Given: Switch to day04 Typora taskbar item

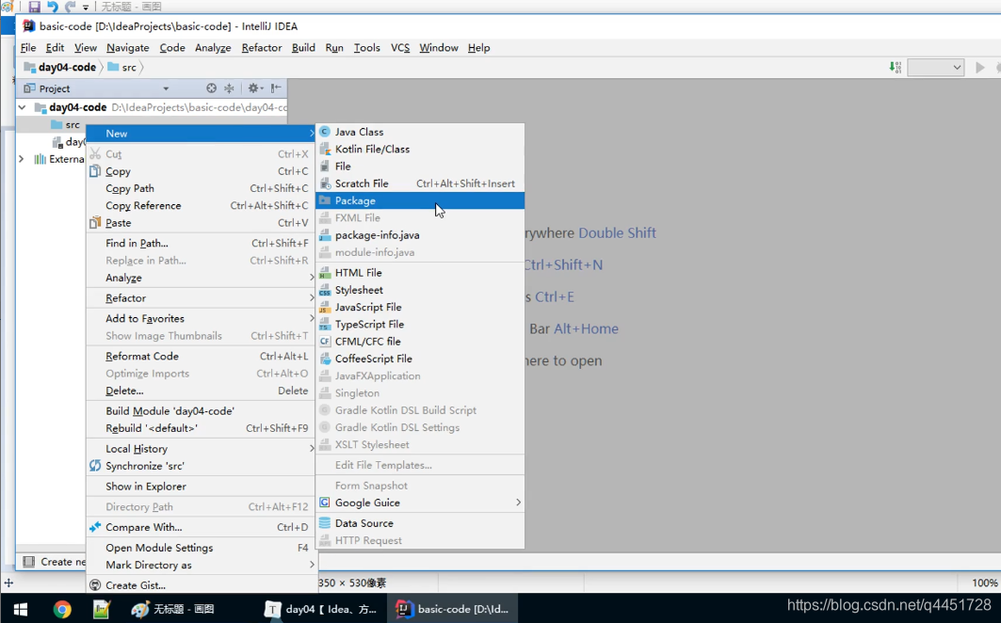Looking at the screenshot, I should tap(321, 609).
